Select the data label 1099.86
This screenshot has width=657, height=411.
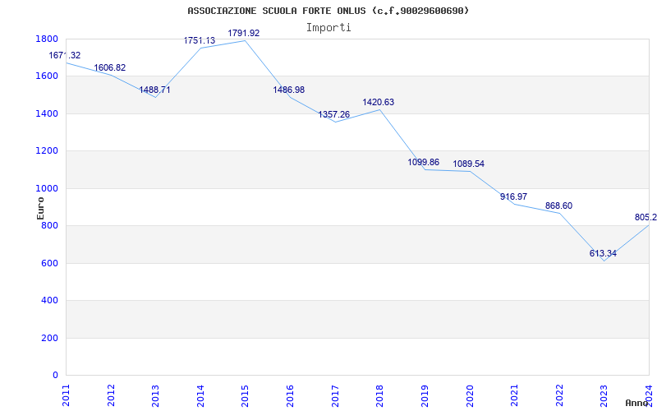point(424,162)
